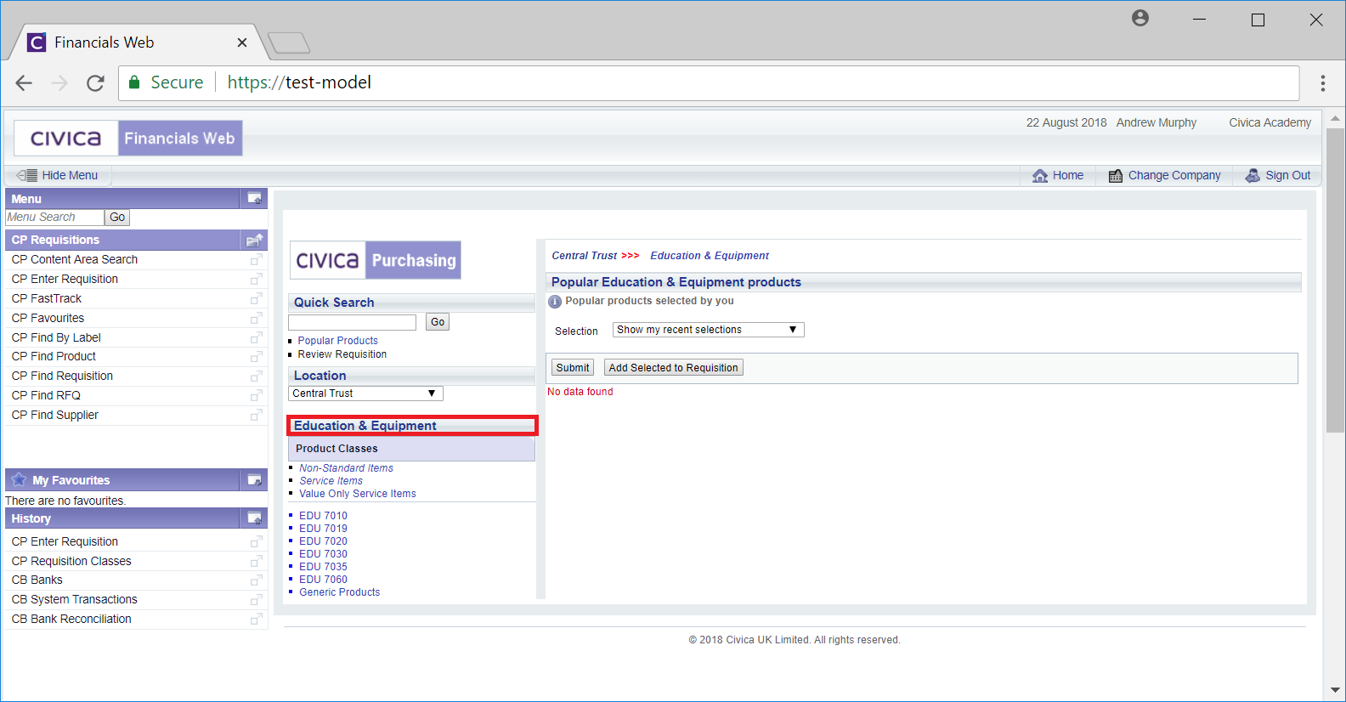The height and width of the screenshot is (702, 1346).
Task: Click the Sign Out user icon
Action: click(x=1253, y=175)
